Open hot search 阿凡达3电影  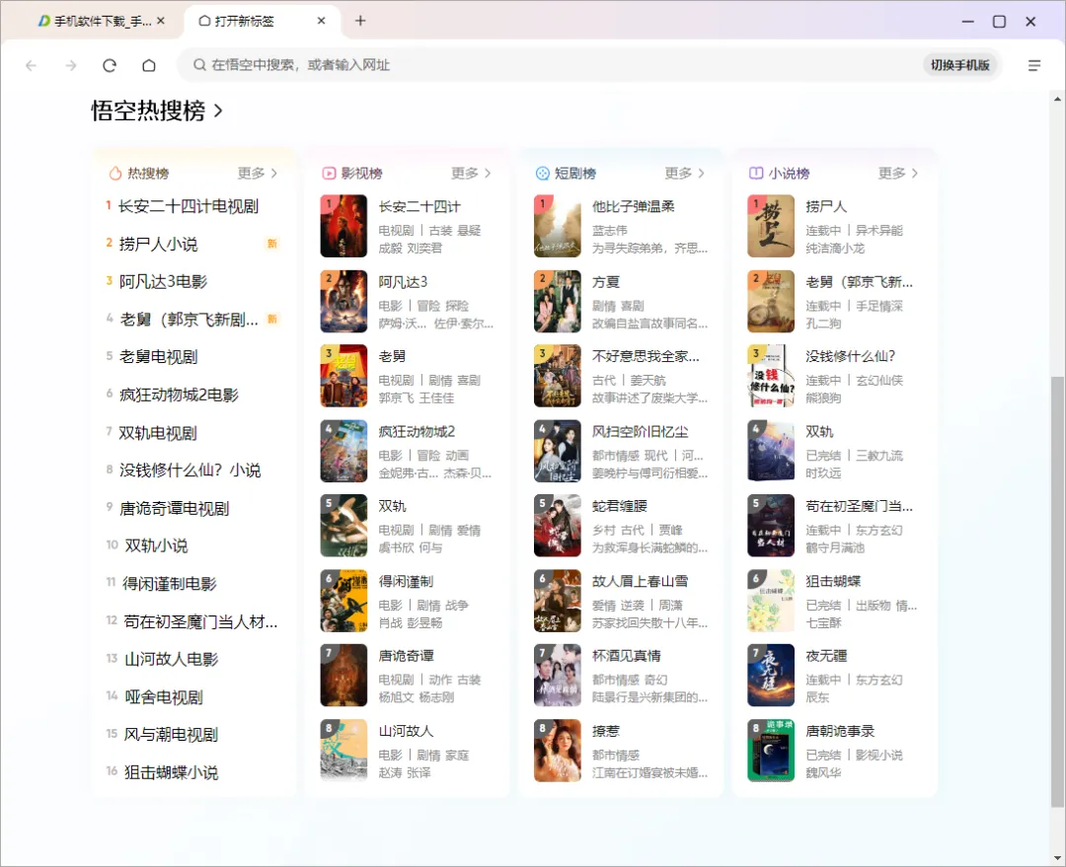point(163,281)
